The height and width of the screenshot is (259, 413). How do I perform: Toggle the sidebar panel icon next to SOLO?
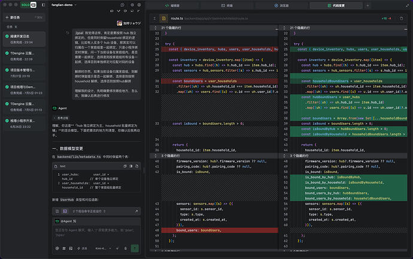[x=44, y=5]
